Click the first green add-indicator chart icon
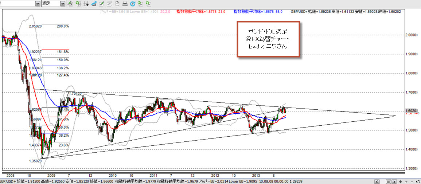 pyautogui.click(x=140, y=4)
